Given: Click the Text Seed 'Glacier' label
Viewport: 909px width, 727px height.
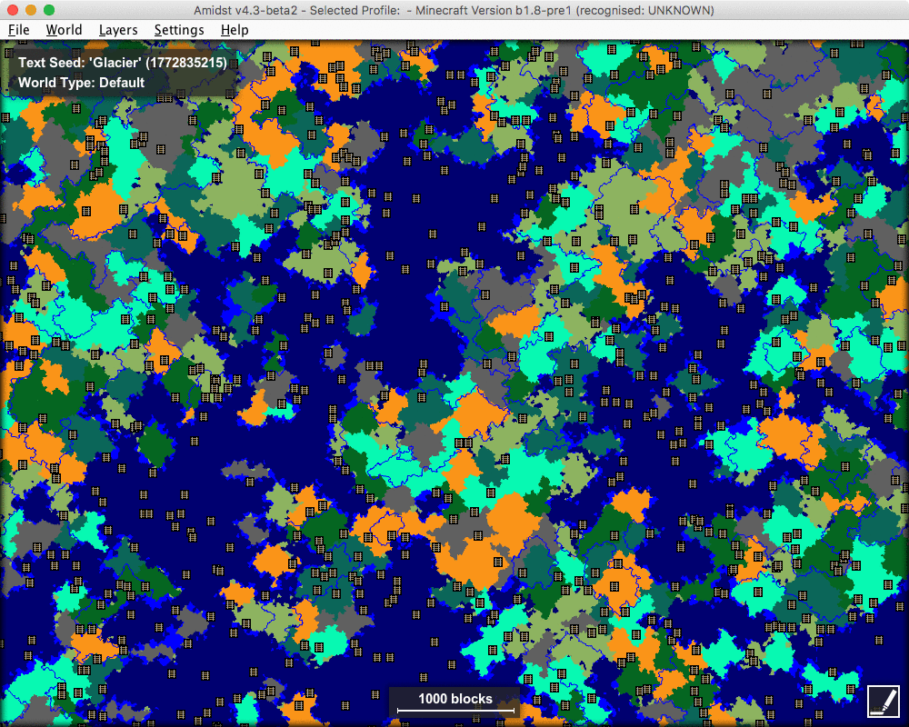Looking at the screenshot, I should [123, 63].
